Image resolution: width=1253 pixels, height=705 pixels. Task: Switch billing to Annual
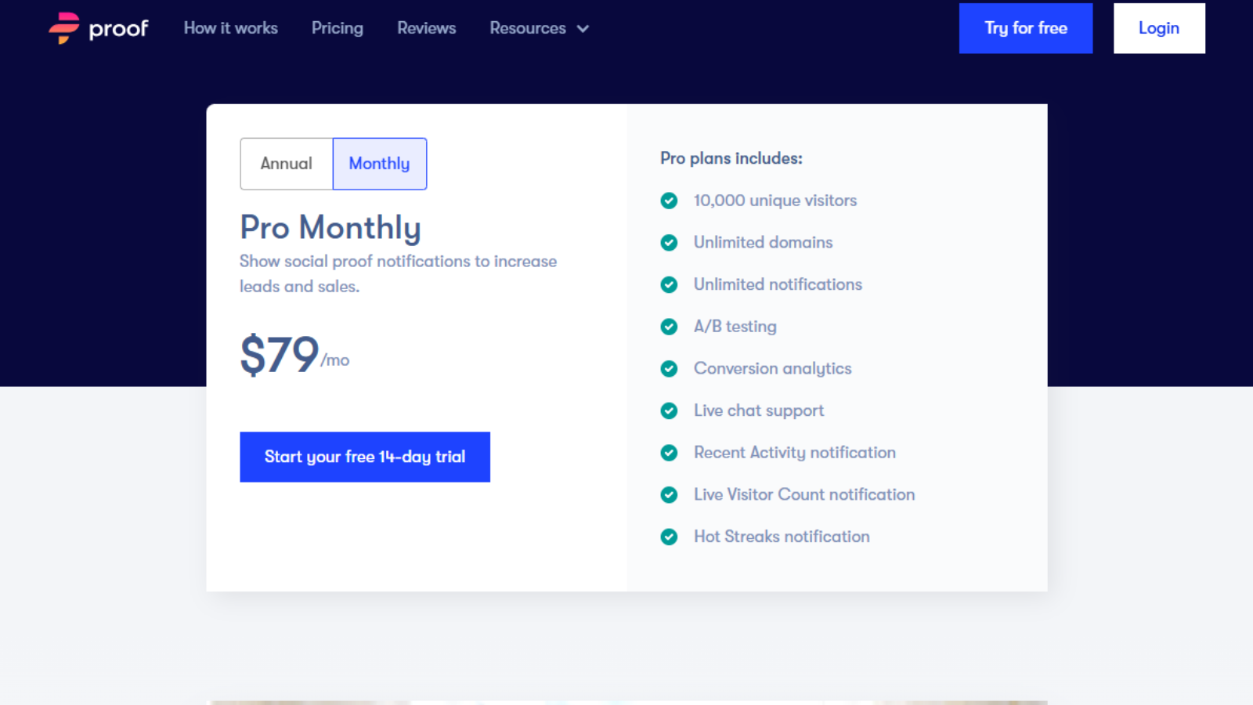[x=287, y=164]
